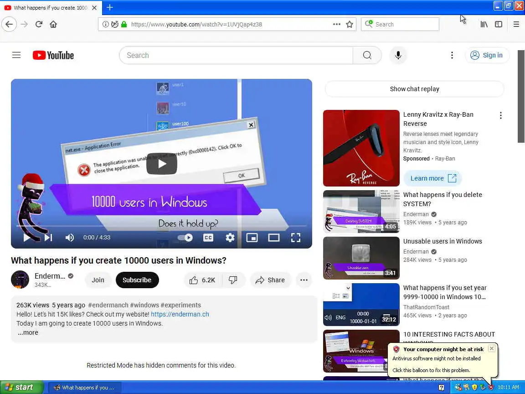The height and width of the screenshot is (394, 525).
Task: Open the player settings gear
Action: pos(230,238)
